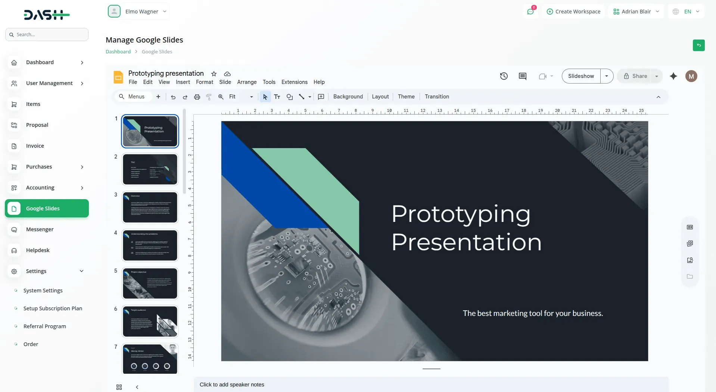The image size is (716, 392).
Task: Open version history via the clock icon
Action: 504,76
